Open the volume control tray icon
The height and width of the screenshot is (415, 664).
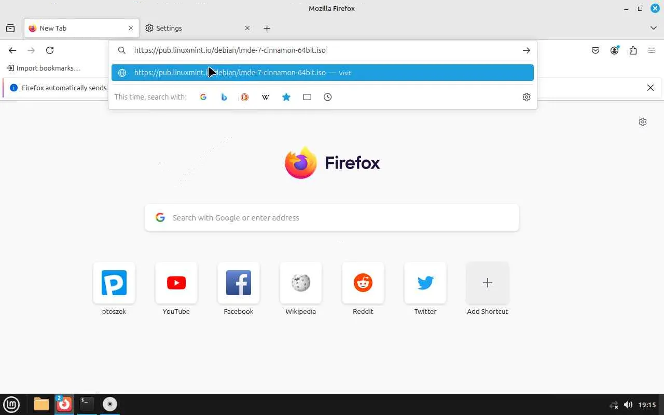628,405
